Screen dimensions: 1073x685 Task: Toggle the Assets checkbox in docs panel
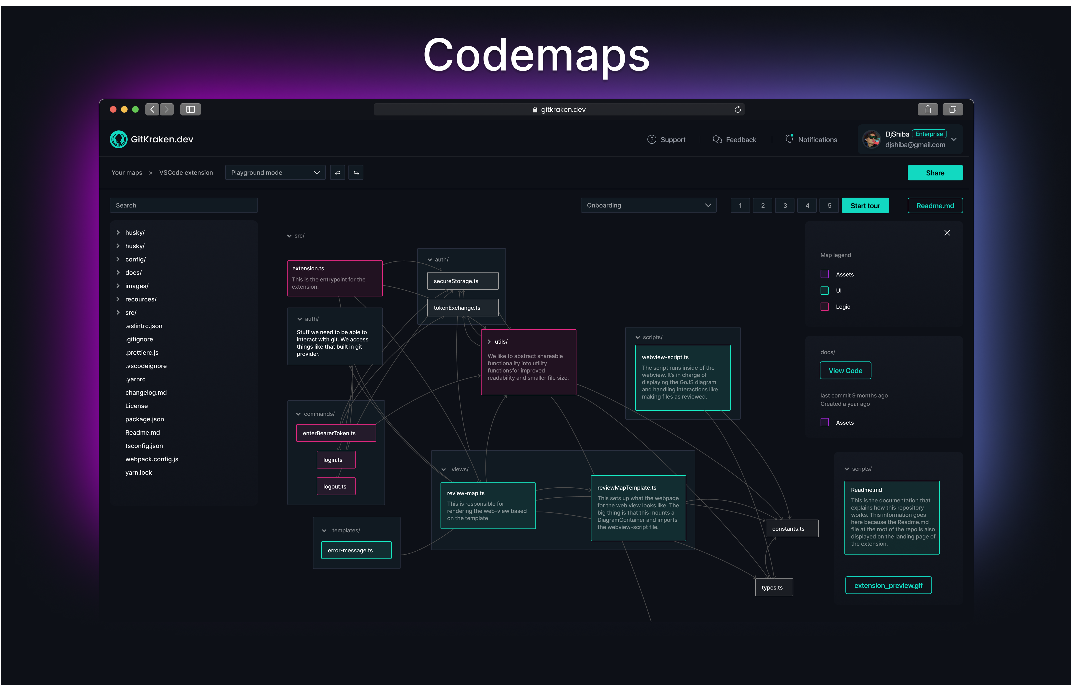click(x=824, y=422)
